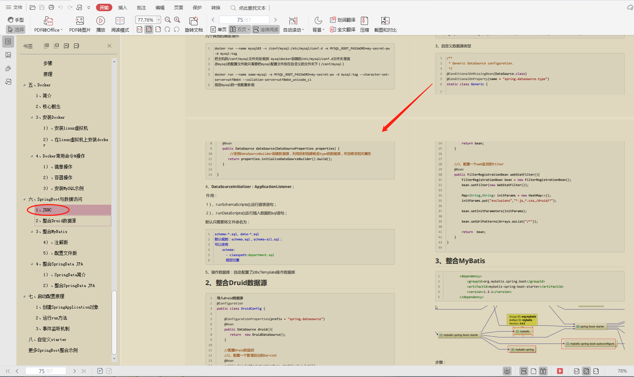Select the 八、自定义starter bookmark
634x377 pixels.
(47, 339)
